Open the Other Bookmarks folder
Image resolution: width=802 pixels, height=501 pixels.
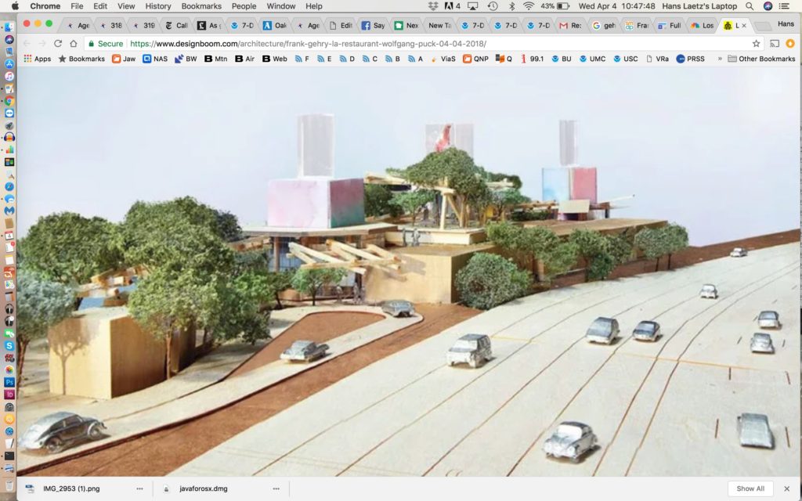[x=761, y=59]
